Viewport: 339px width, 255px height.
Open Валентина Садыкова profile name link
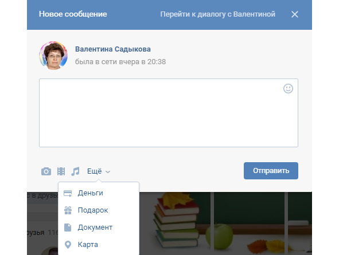(113, 49)
